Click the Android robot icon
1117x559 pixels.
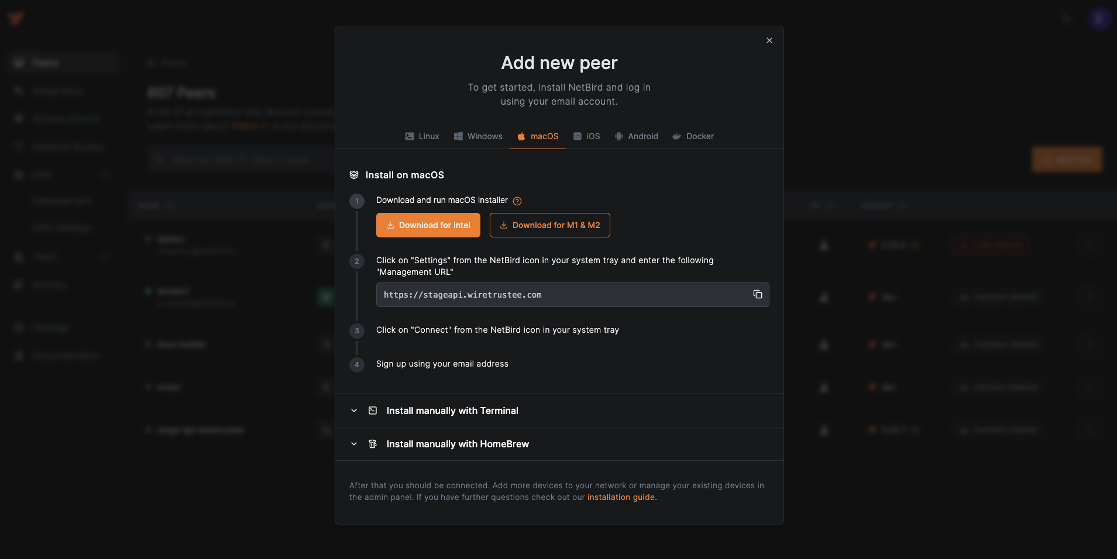click(x=618, y=136)
